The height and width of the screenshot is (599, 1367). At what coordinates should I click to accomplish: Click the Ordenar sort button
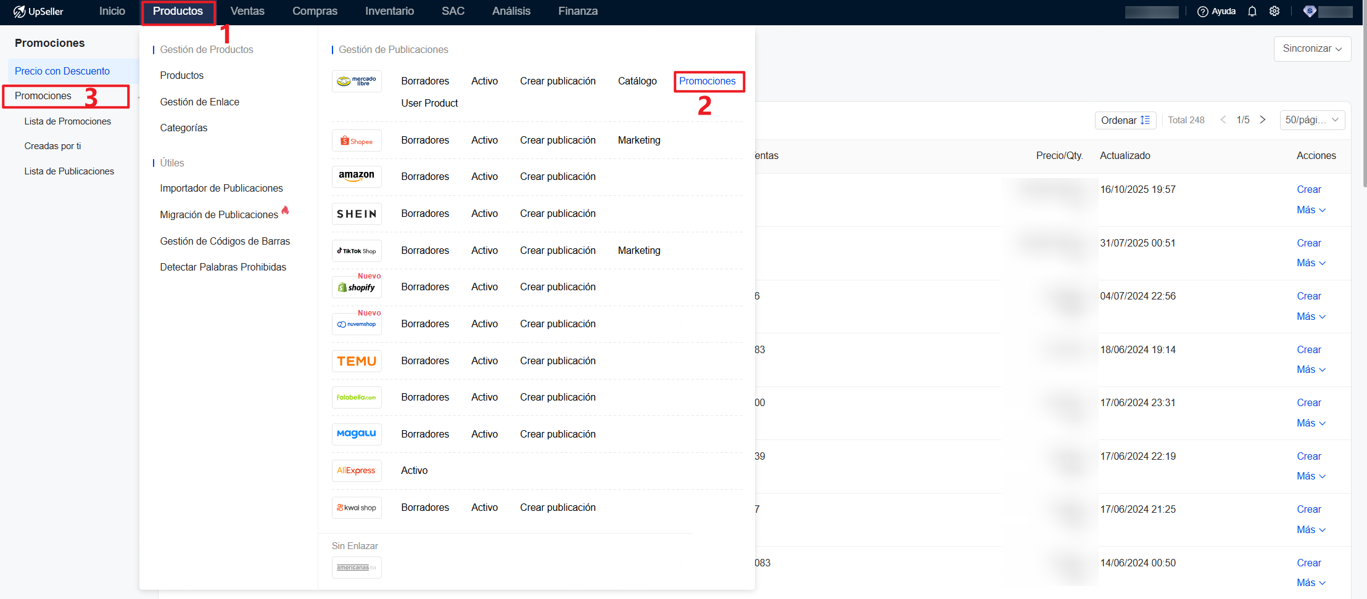coord(1125,120)
